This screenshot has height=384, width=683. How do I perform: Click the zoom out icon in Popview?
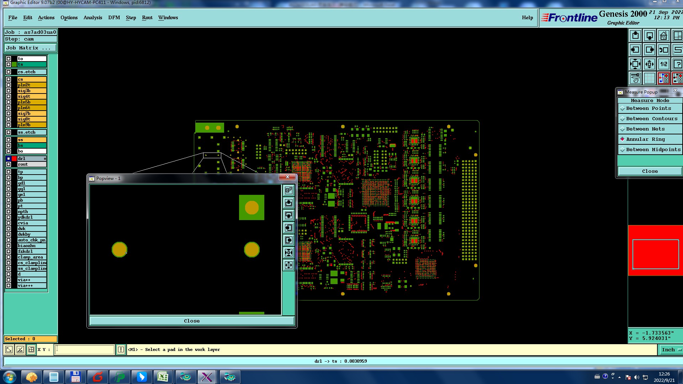[288, 265]
